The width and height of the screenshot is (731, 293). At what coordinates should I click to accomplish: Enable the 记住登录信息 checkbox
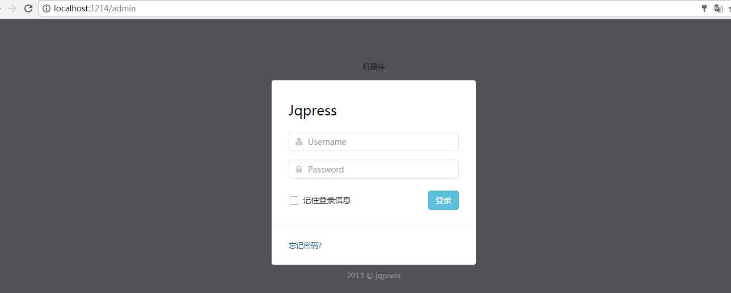tap(294, 200)
